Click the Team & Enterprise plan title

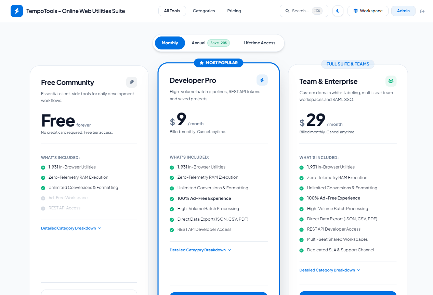(x=328, y=82)
